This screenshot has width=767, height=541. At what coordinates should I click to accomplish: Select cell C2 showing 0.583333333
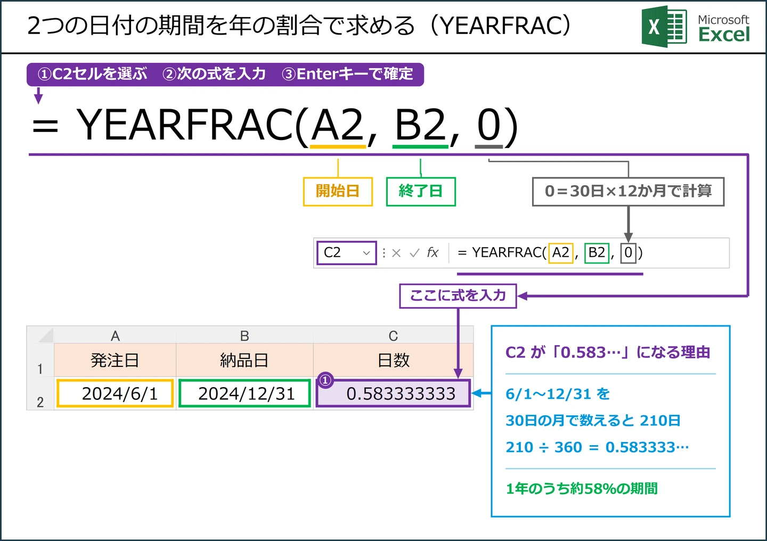pyautogui.click(x=394, y=394)
